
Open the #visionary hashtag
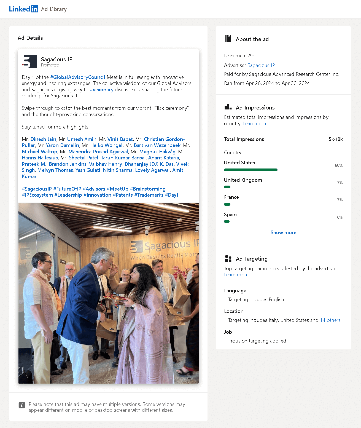tap(102, 90)
